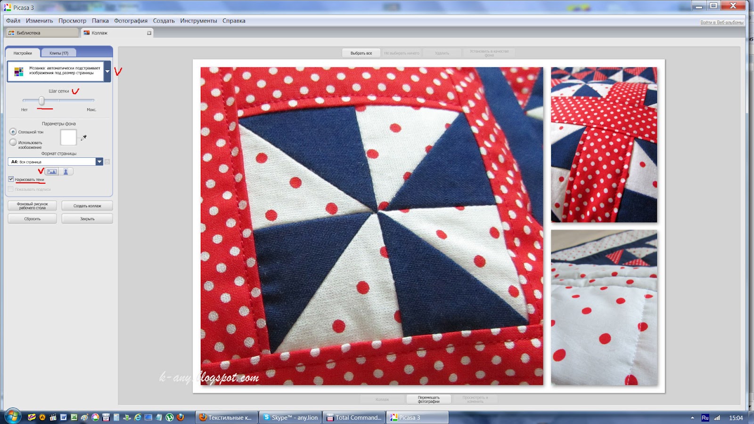Open the collage type dropdown arrow

[107, 72]
